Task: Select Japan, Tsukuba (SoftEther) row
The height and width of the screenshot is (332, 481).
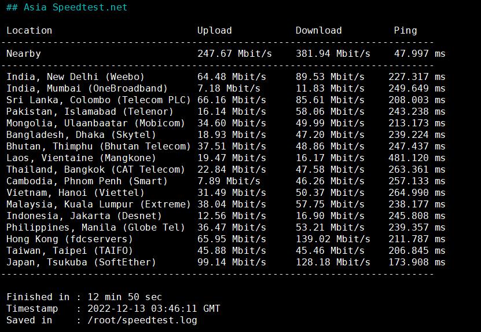Action: 81,262
